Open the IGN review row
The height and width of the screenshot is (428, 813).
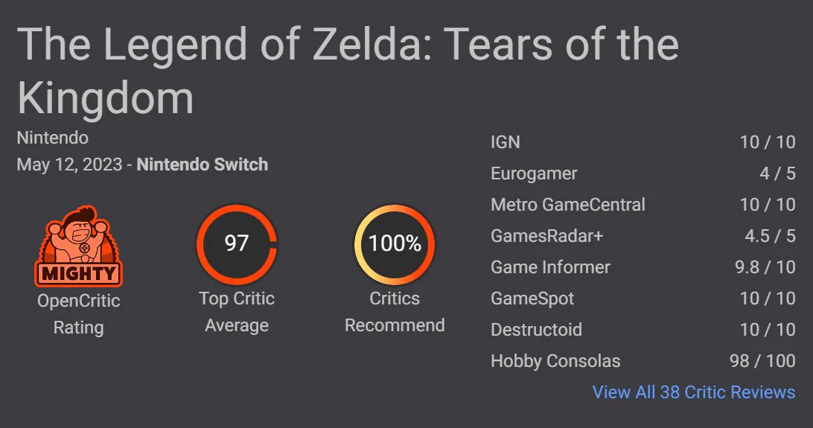click(643, 142)
